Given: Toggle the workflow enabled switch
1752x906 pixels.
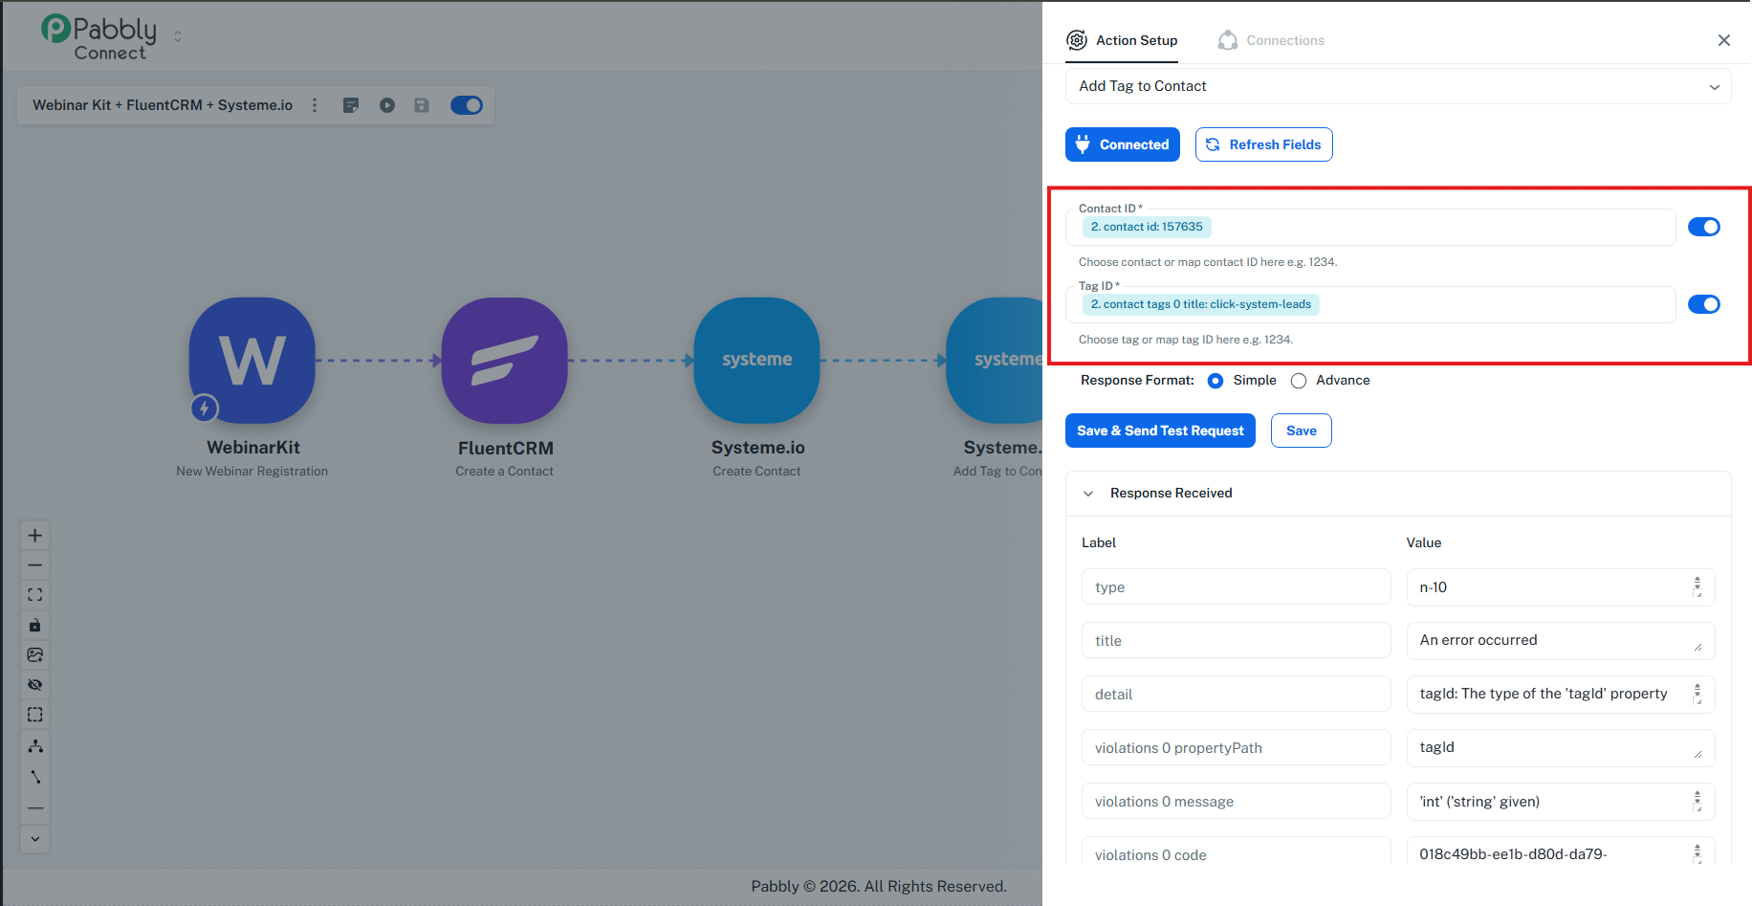Looking at the screenshot, I should click(467, 105).
